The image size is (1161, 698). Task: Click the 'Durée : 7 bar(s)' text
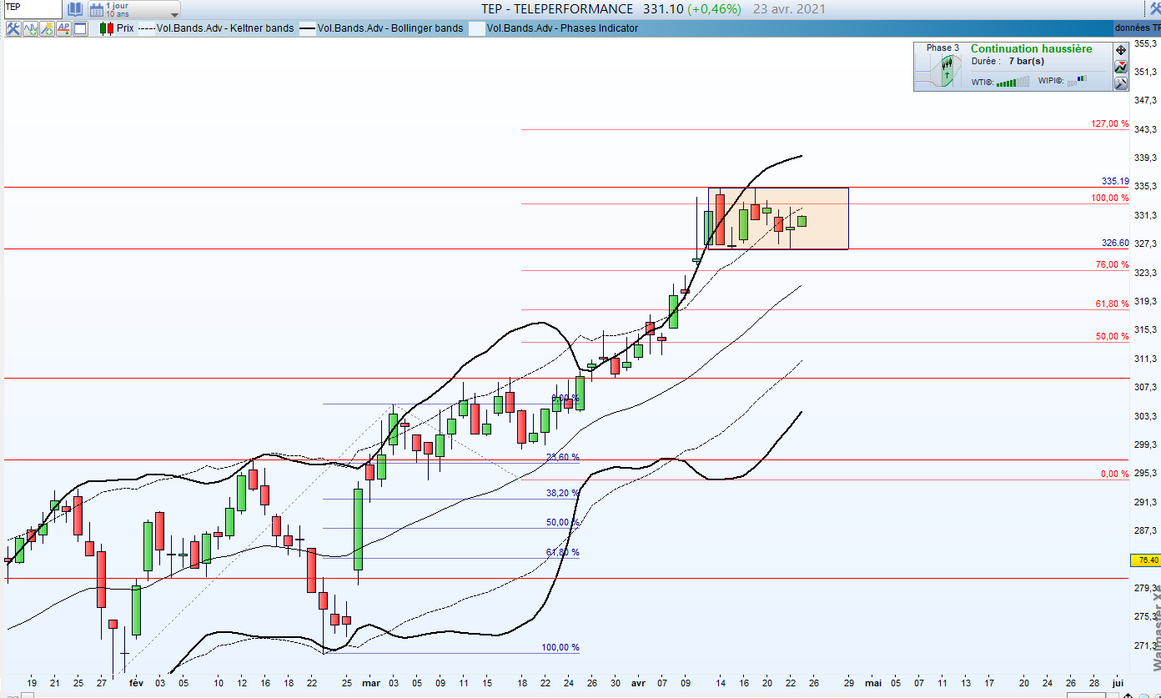(x=1006, y=62)
